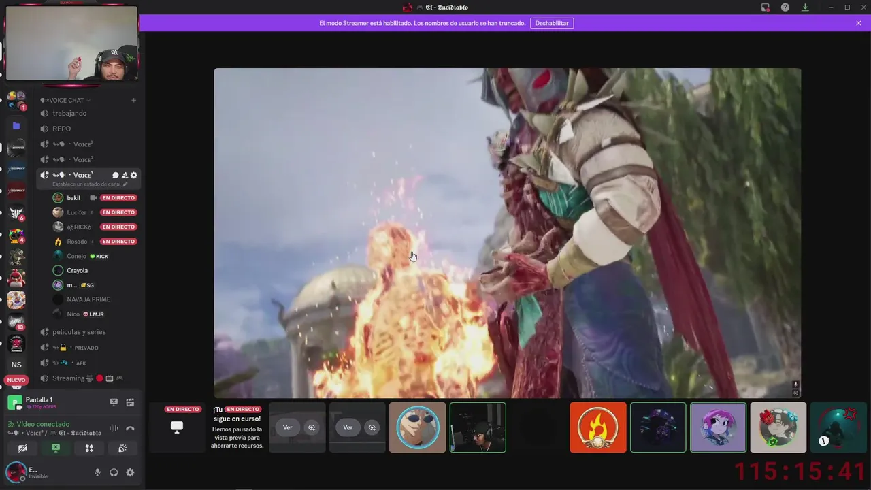Dismiss the Streamer mode banner
The image size is (871, 490).
pyautogui.click(x=859, y=23)
